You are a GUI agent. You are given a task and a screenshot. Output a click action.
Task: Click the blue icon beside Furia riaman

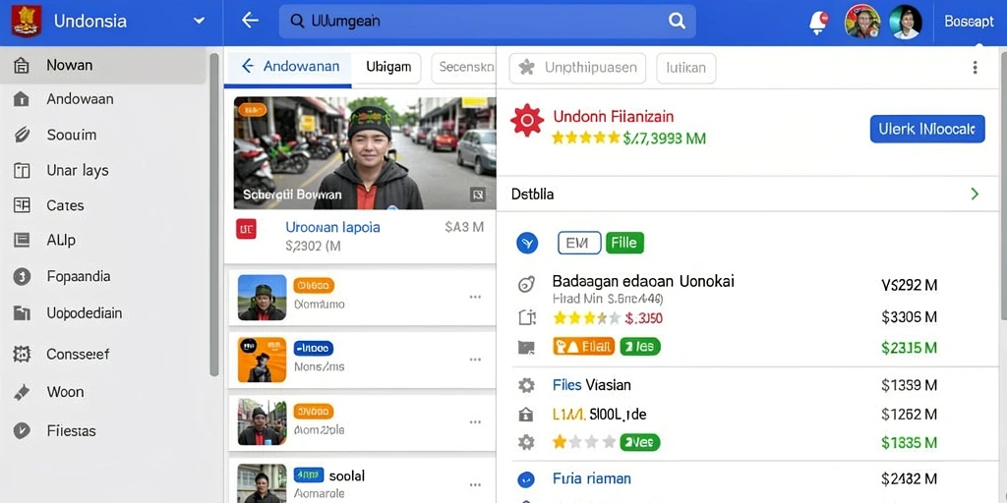pos(526,479)
